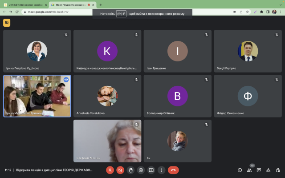Open Chrome profile avatar
The image size is (285, 178).
click(x=274, y=12)
